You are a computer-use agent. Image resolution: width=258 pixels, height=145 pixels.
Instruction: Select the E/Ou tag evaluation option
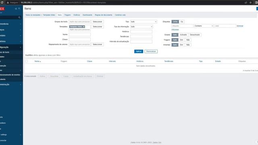[175, 22]
